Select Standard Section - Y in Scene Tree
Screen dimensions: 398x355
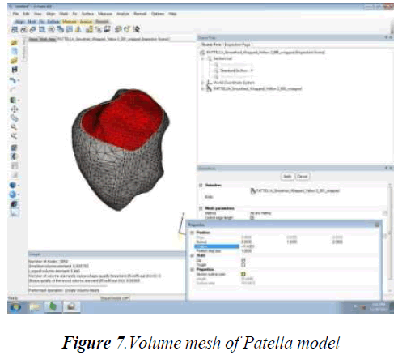click(236, 71)
